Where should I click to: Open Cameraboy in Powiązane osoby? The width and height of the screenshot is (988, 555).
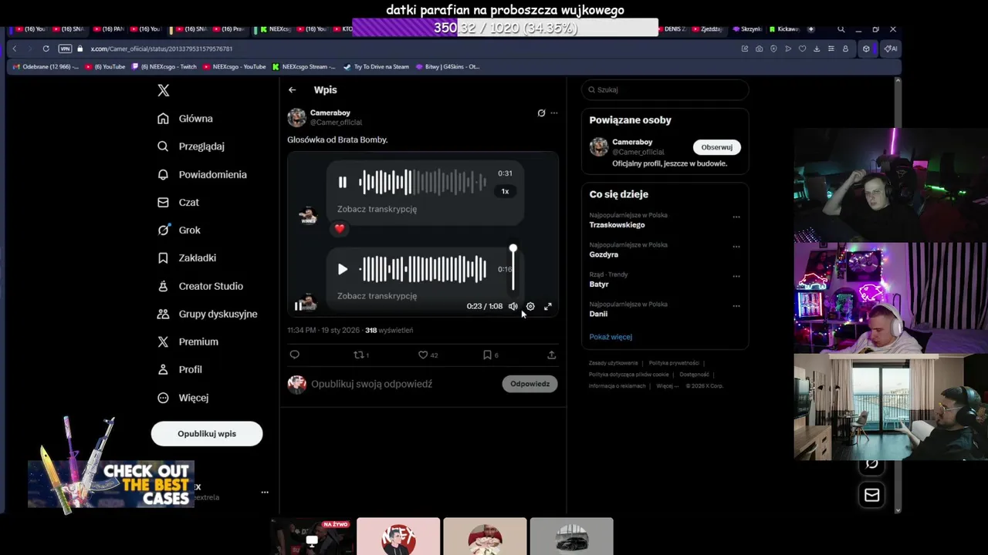point(632,142)
